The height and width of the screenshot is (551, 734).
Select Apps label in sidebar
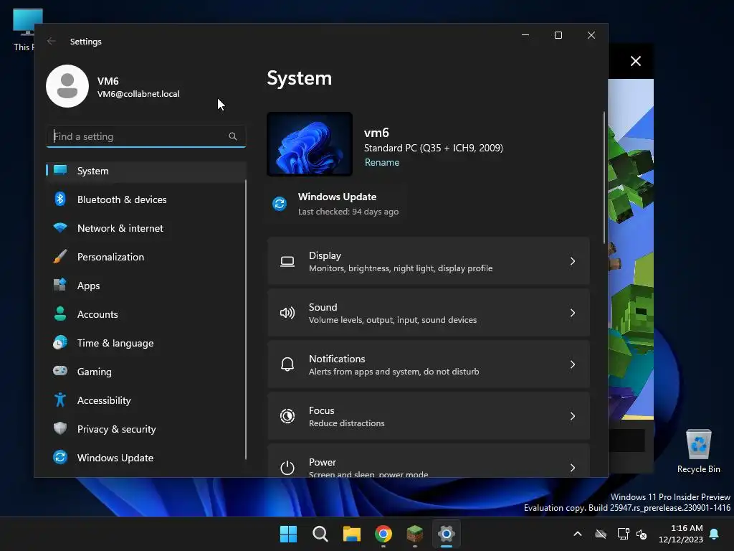tap(88, 286)
